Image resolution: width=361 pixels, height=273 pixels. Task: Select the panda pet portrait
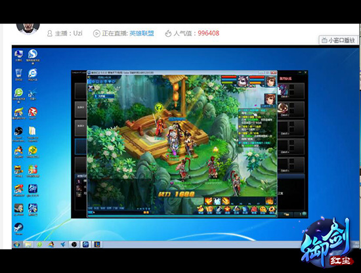coord(243,81)
